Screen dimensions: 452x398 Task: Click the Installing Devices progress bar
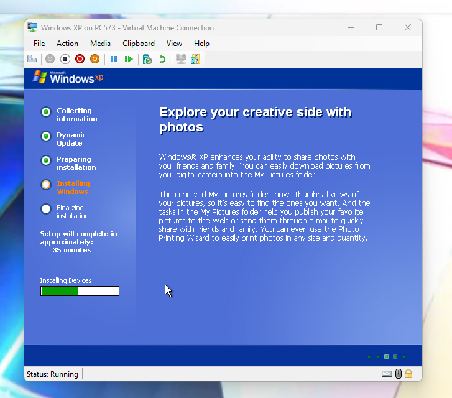(80, 291)
